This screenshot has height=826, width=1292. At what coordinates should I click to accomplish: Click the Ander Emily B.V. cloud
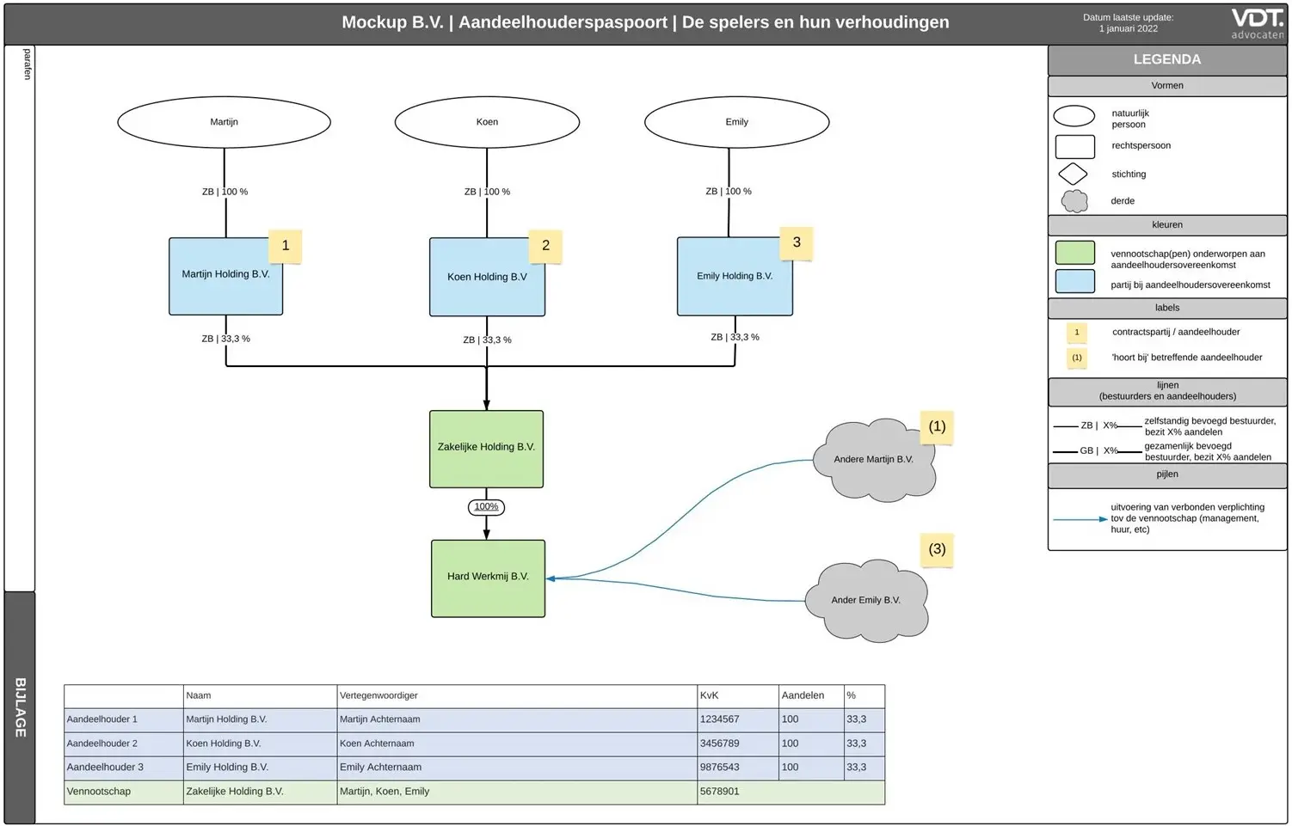pyautogui.click(x=867, y=600)
